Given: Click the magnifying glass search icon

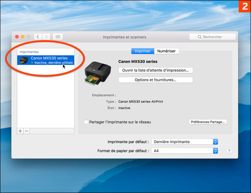Looking at the screenshot, I should [199, 37].
